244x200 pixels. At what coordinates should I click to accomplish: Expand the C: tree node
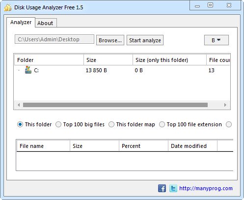pyautogui.click(x=19, y=70)
